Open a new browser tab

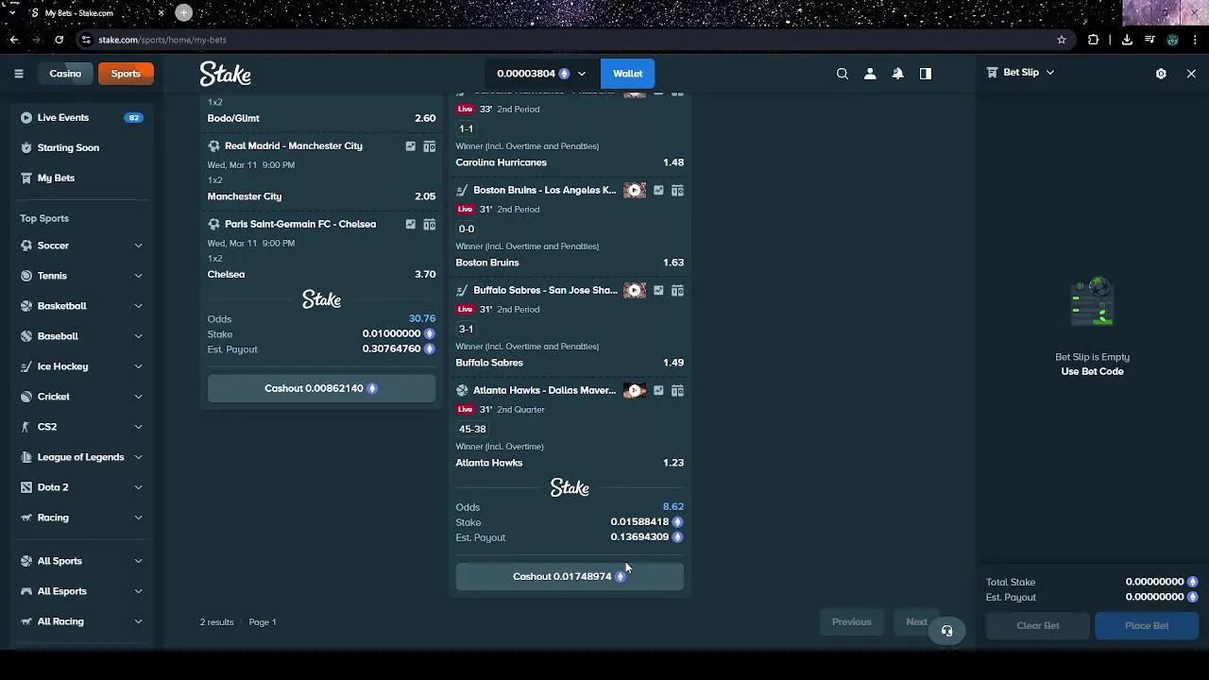pyautogui.click(x=184, y=12)
